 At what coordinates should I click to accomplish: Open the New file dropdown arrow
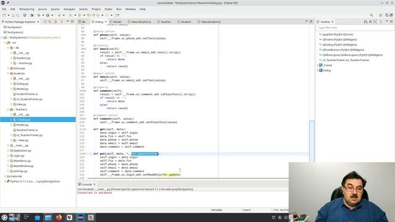[8, 15]
